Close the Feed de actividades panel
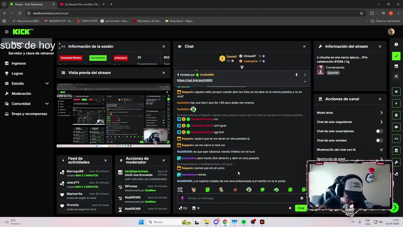The image size is (403, 227). (105, 160)
